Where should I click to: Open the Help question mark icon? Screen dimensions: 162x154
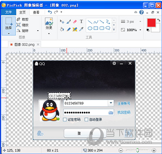pos(141,12)
